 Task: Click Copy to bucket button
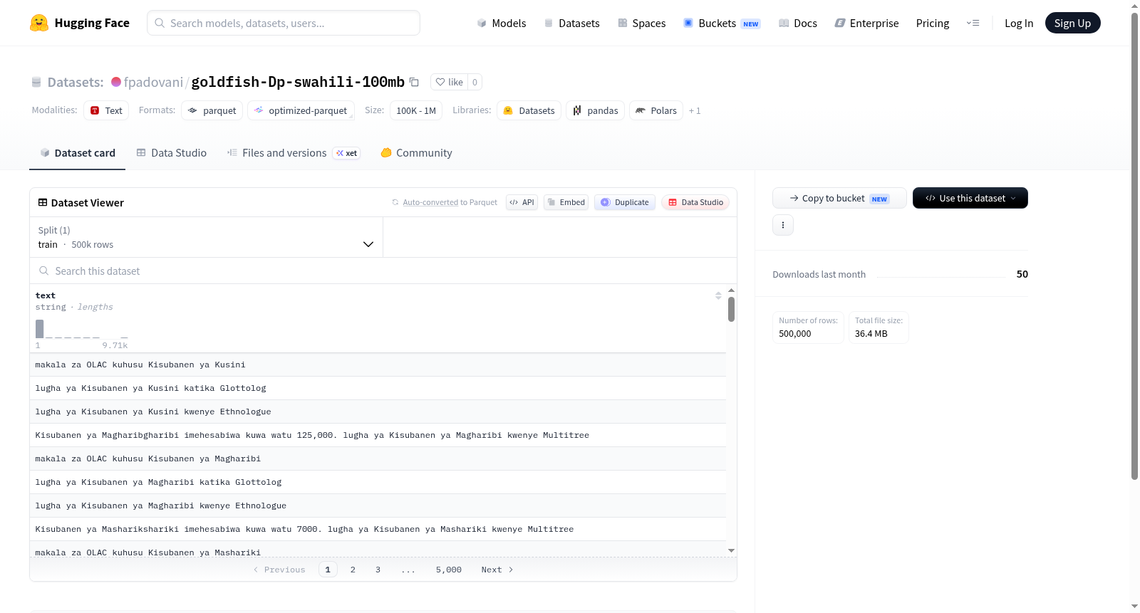[x=839, y=198]
